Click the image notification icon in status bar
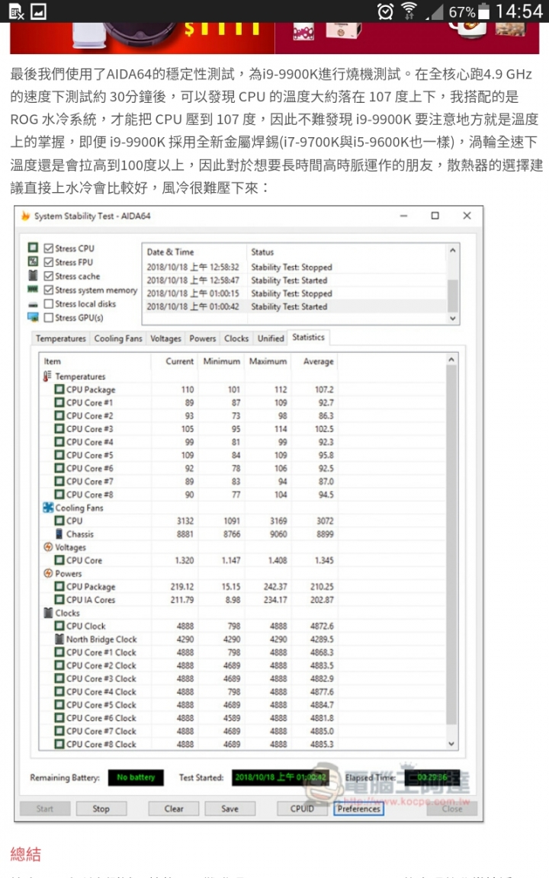Viewport: 549px width, 878px height. tap(38, 11)
